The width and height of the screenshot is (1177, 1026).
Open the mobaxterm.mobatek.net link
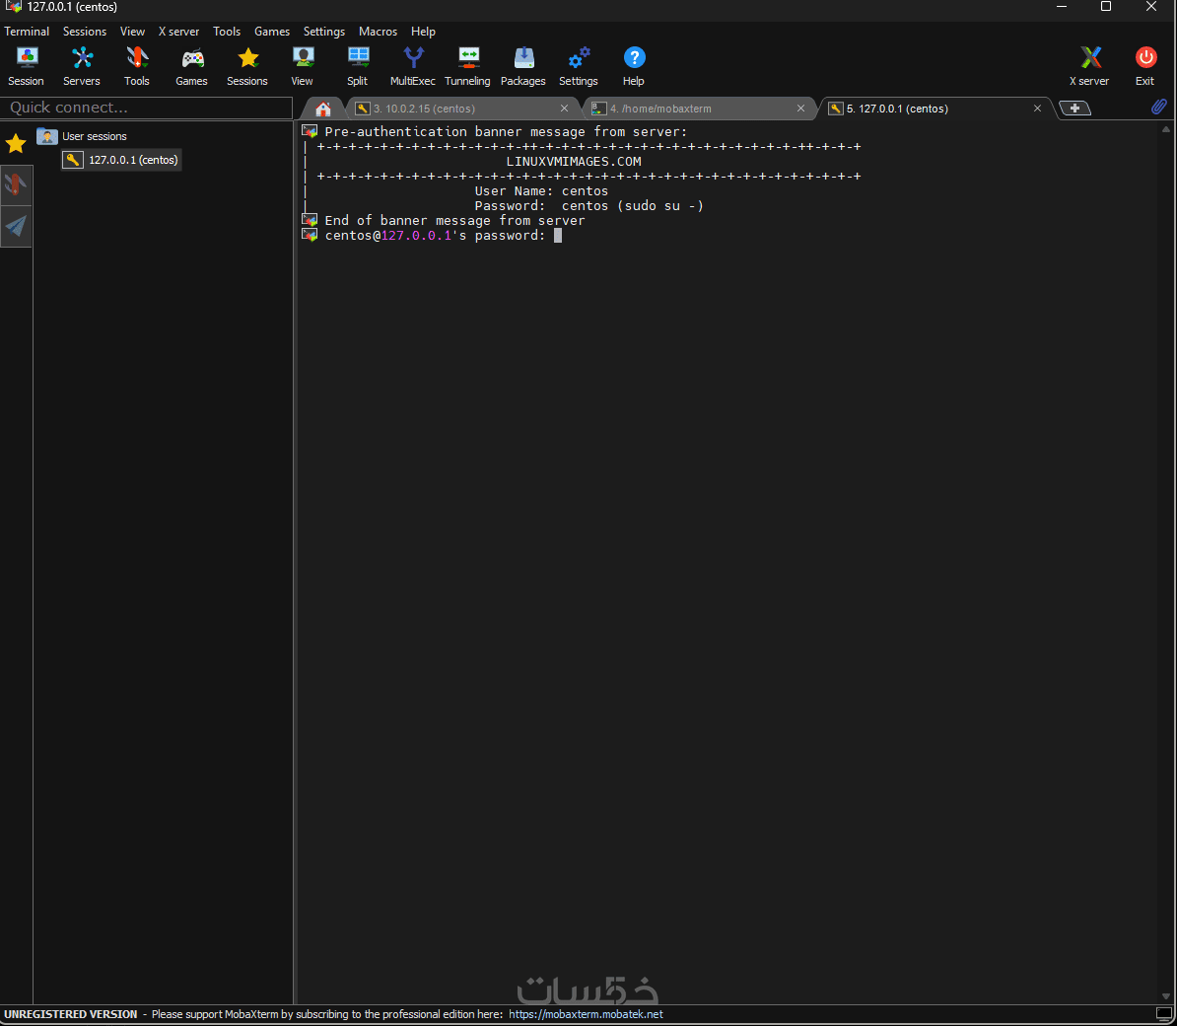586,1014
